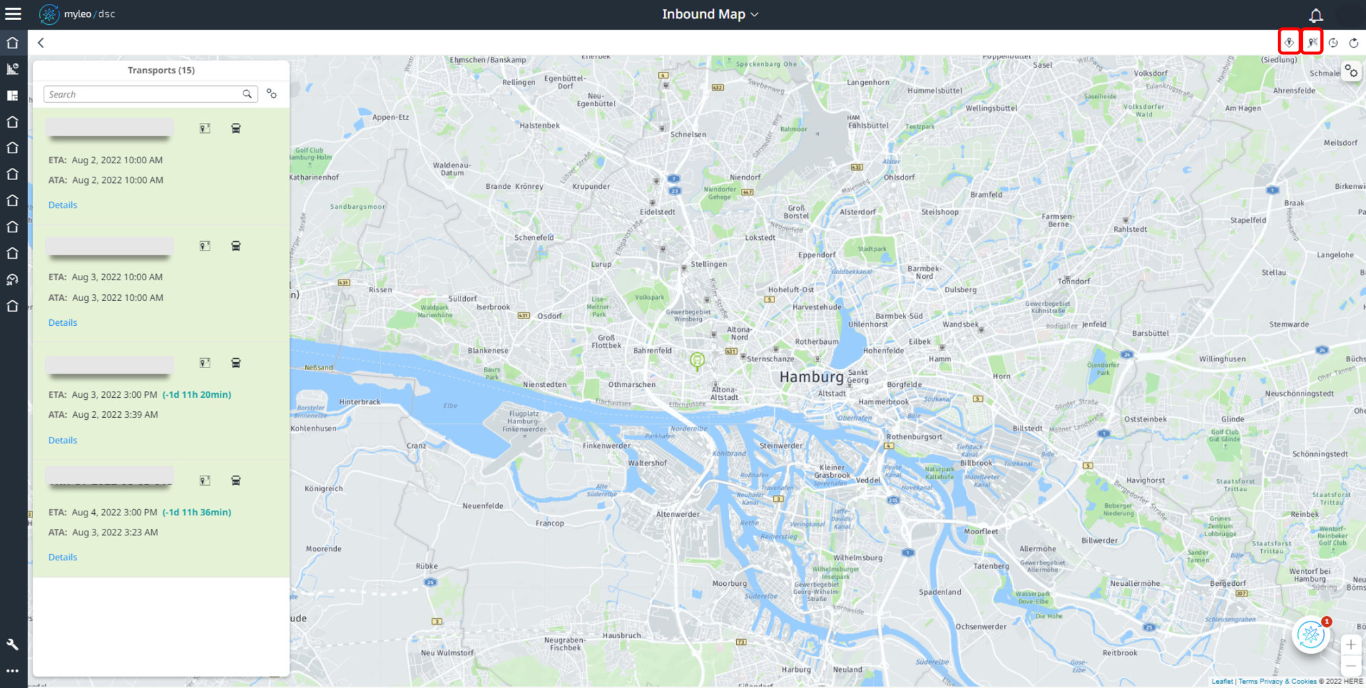Open Details of the -1d 11h 20min transport

click(63, 440)
